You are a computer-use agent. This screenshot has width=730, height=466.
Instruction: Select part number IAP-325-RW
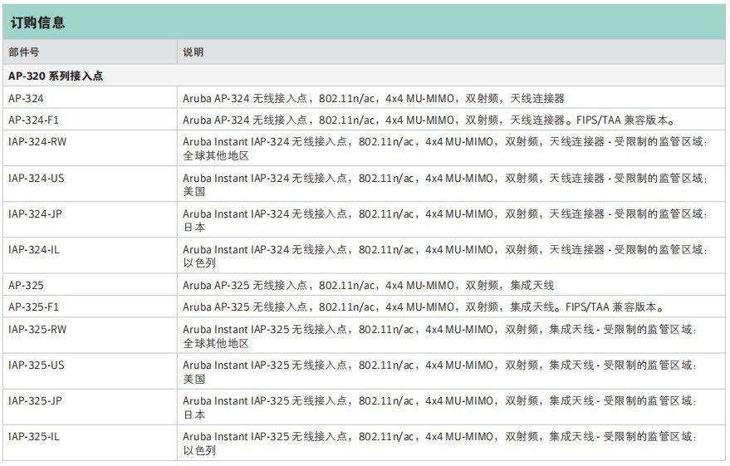tap(37, 330)
